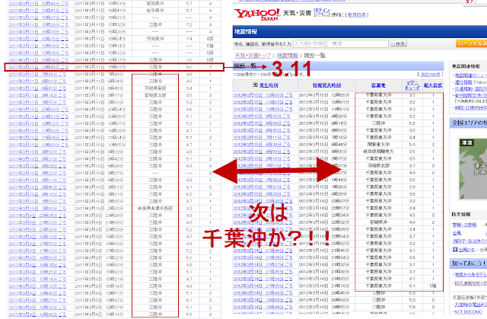The height and width of the screenshot is (319, 487).
Task: Open 2011年3月11日 15時15分ごろ earthquake entry
Action: 39,39
